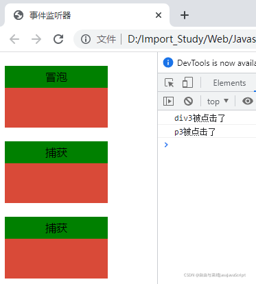
Task: Click the console log div3被点击了
Action: coord(200,118)
